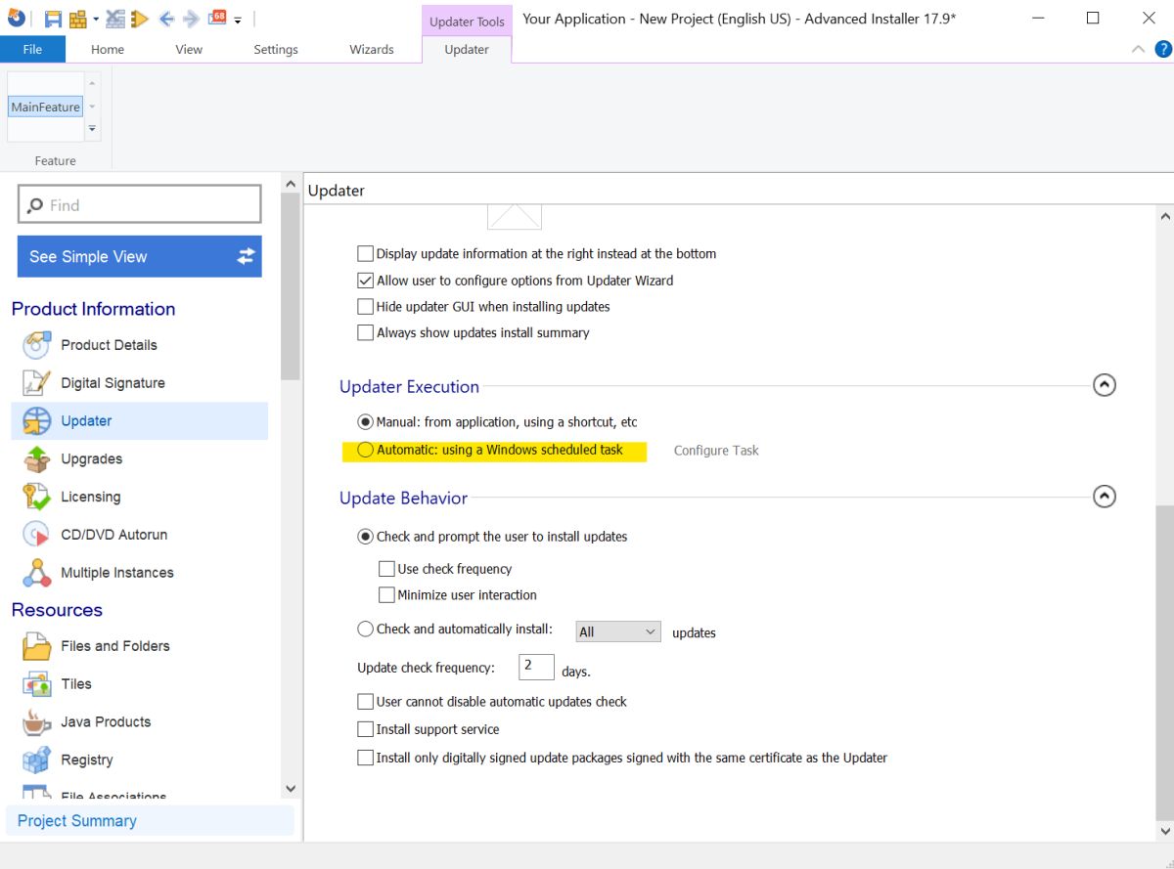Open help with the blue question mark icon

point(1162,49)
